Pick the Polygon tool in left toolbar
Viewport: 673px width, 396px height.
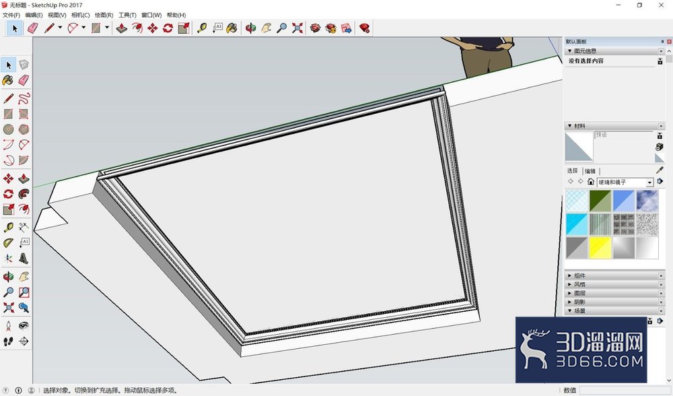tap(24, 129)
